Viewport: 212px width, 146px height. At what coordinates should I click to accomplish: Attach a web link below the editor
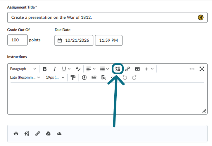pos(37,133)
